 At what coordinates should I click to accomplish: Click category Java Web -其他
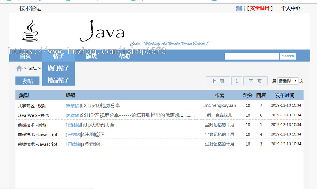[x=33, y=115]
